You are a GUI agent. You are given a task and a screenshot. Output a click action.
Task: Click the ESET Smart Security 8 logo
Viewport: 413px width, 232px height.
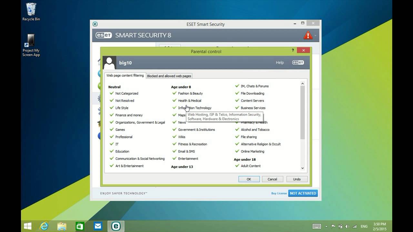[133, 35]
